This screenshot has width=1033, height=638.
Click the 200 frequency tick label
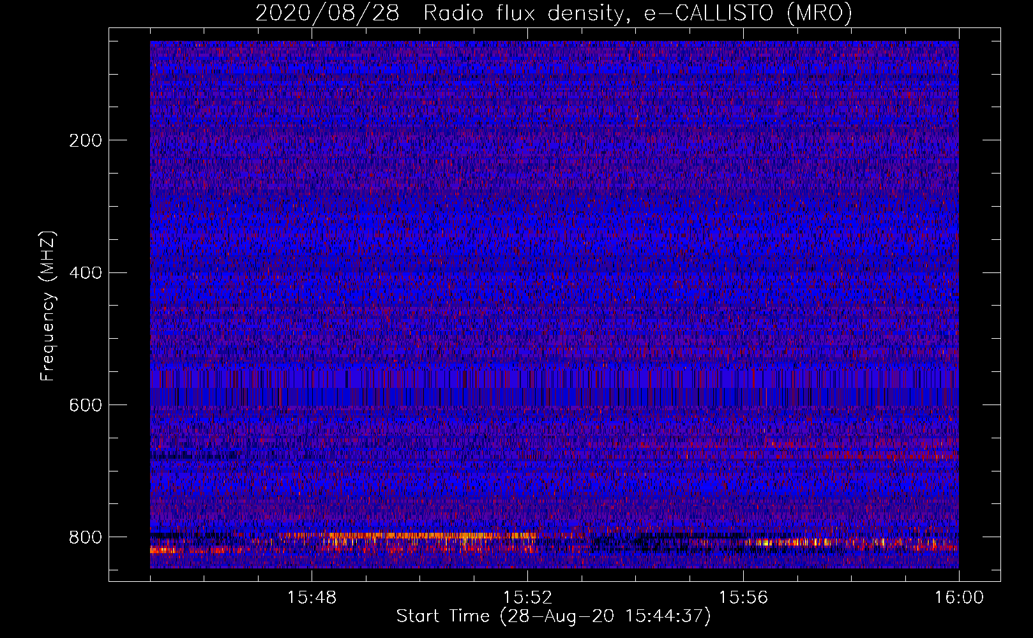tap(86, 140)
